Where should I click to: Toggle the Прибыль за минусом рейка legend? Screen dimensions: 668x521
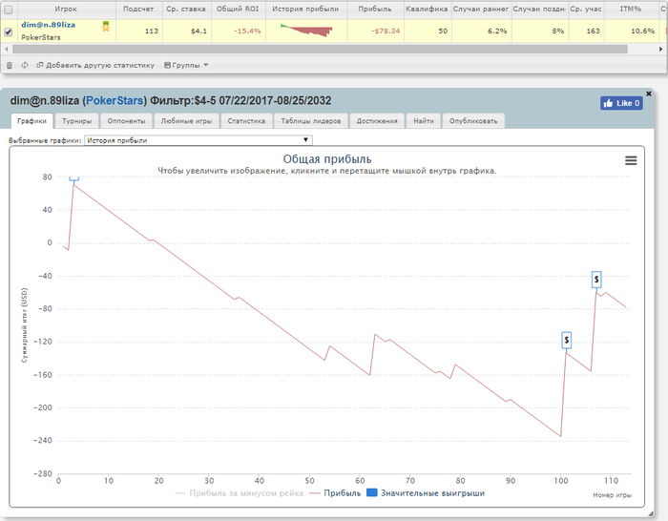point(239,493)
